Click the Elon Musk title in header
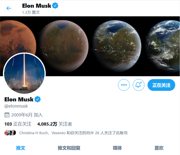The height and width of the screenshot is (155, 180). [x=37, y=6]
